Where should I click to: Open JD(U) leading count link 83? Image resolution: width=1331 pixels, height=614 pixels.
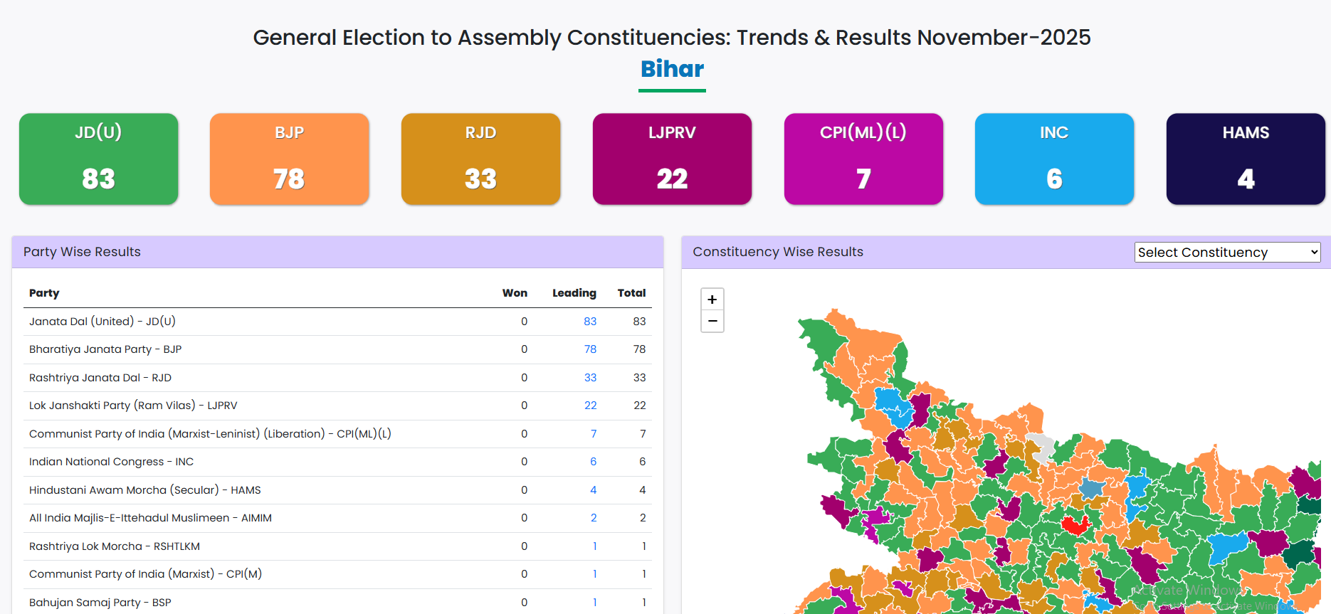point(590,322)
